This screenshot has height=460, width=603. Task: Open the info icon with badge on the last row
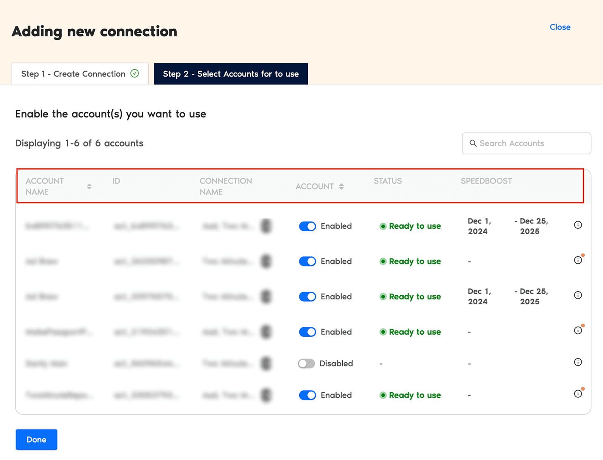(578, 393)
